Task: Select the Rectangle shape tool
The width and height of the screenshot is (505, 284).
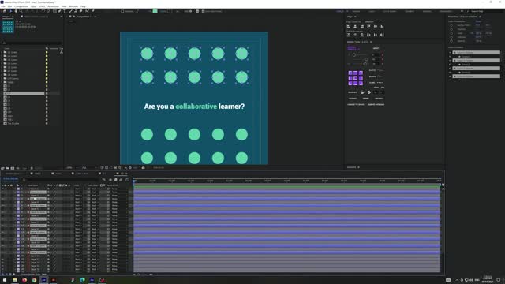Action: point(54,11)
